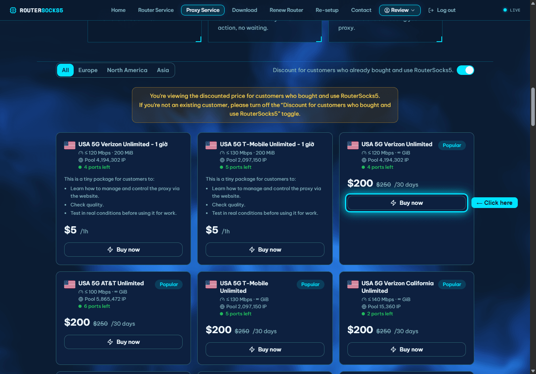Buy the USA 5G Verizon Unlimited monthly plan
This screenshot has height=374, width=536.
(x=406, y=203)
